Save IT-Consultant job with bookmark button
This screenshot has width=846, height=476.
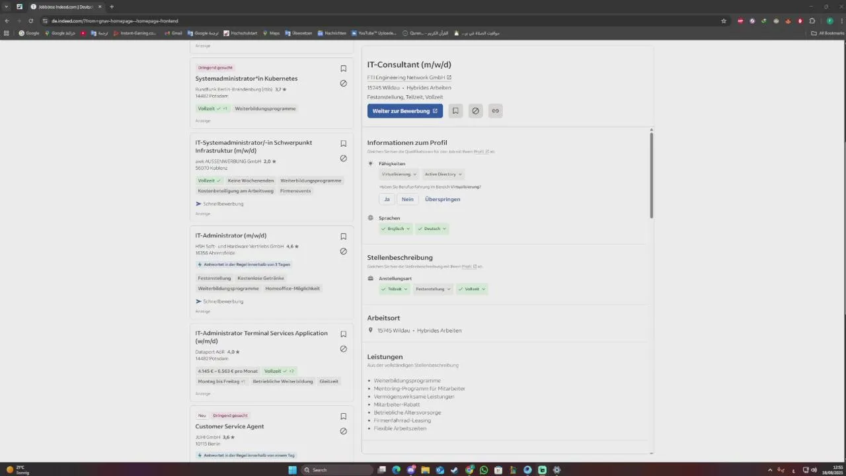[455, 111]
